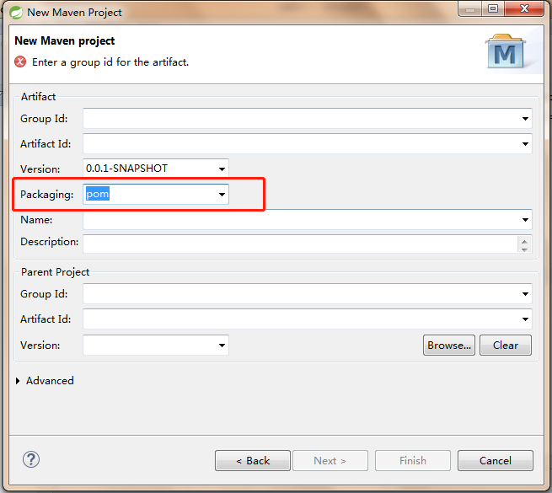The width and height of the screenshot is (552, 493).
Task: Open the Parent Project Group Id dropdown arrow
Action: click(525, 294)
